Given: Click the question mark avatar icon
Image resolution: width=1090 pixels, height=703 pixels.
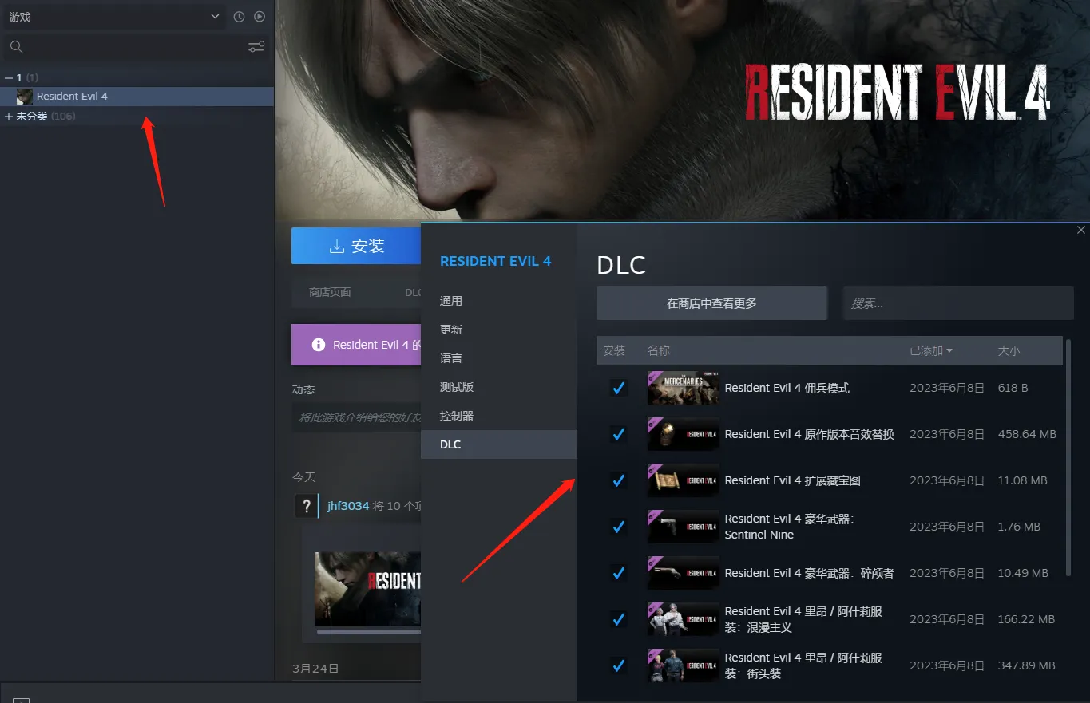Looking at the screenshot, I should [x=307, y=506].
